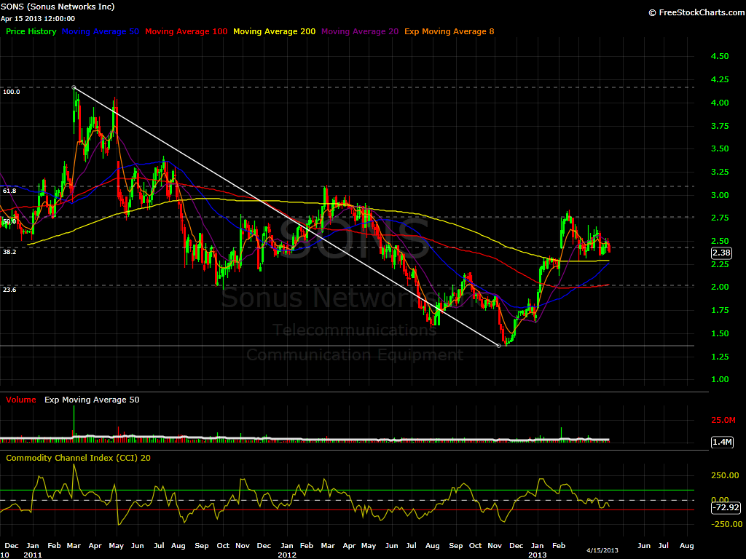Click the 23.6 Fibonacci level label
Viewport: 746px width, 559px height.
9,290
